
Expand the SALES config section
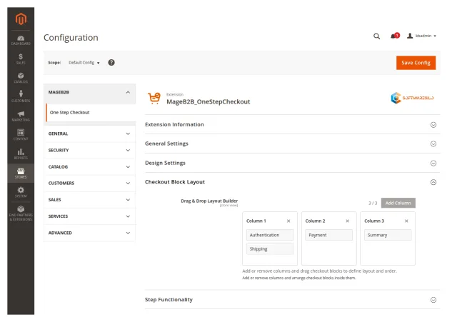point(89,200)
